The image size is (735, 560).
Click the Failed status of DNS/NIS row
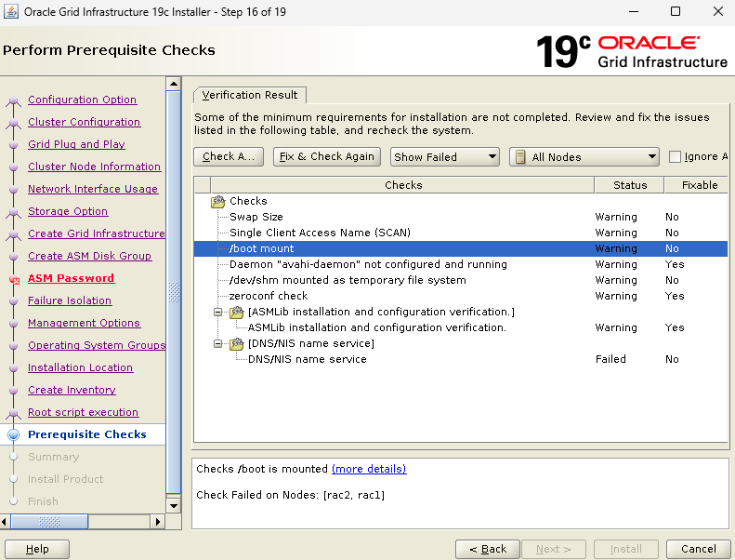[610, 359]
